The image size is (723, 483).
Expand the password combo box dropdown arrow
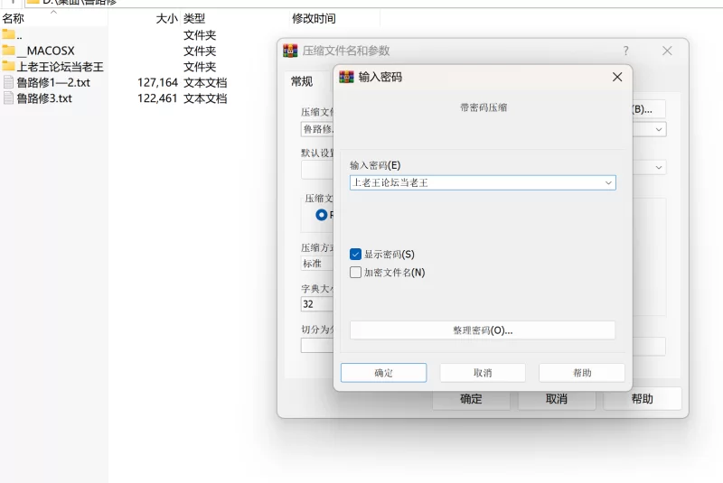coord(608,182)
